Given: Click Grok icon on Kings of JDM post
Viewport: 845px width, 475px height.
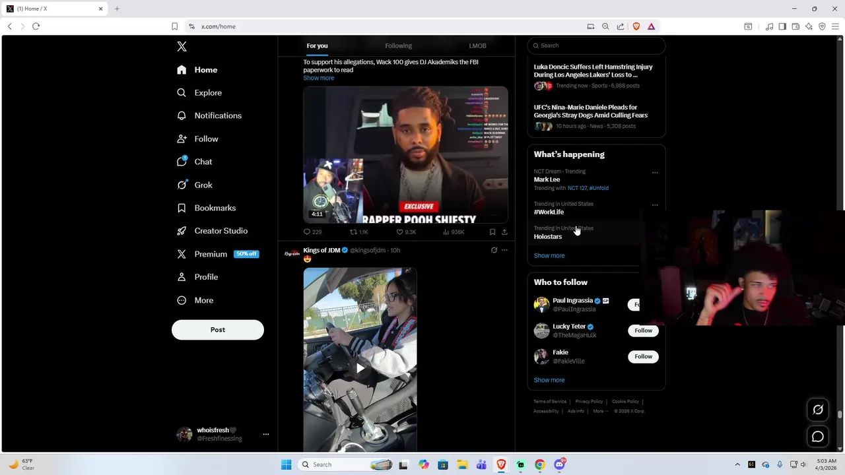Looking at the screenshot, I should (494, 250).
